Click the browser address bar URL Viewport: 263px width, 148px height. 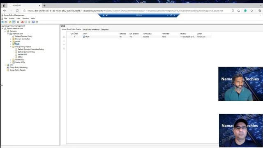125,11
